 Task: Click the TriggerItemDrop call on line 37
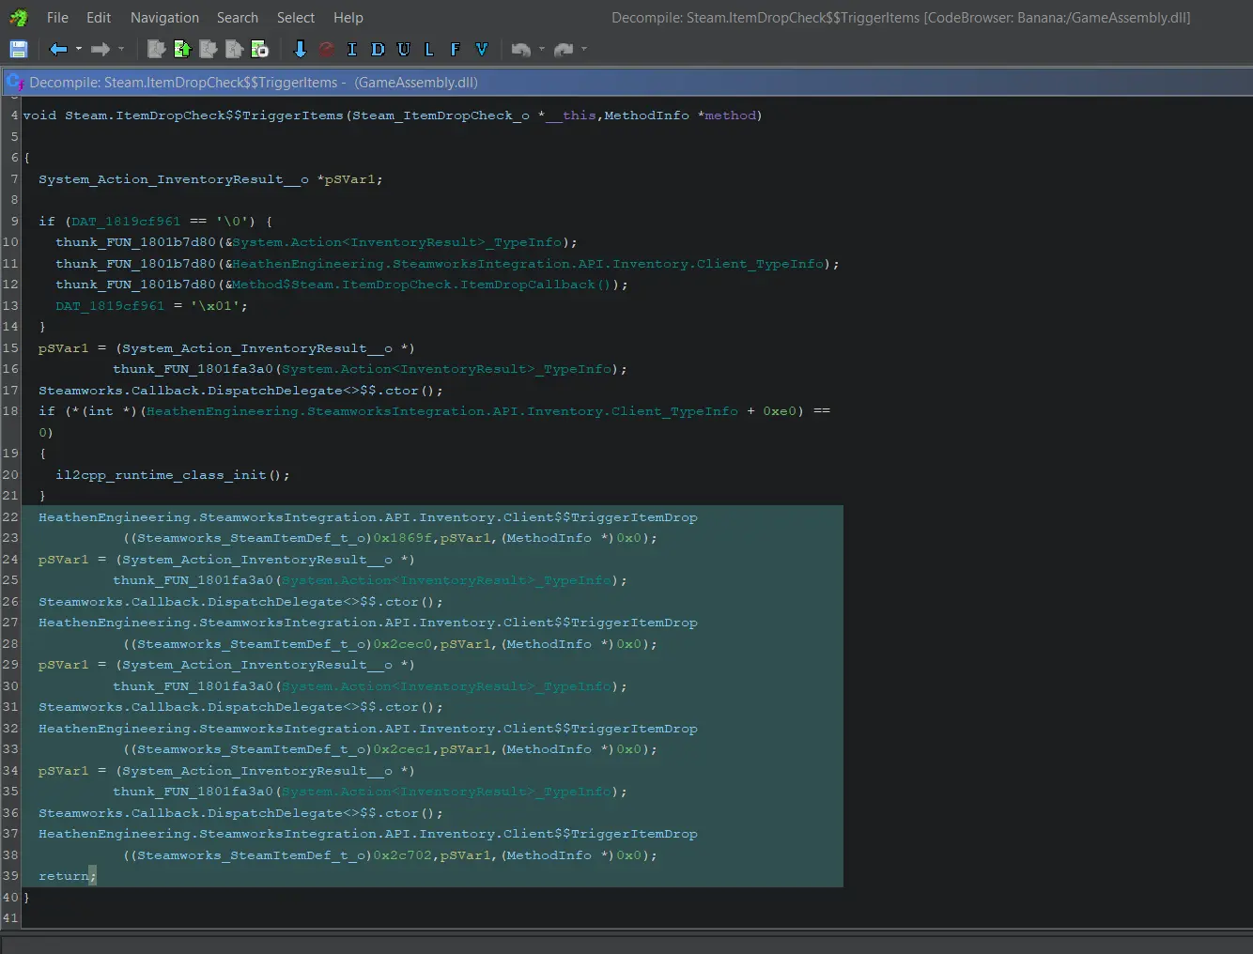[x=368, y=834]
